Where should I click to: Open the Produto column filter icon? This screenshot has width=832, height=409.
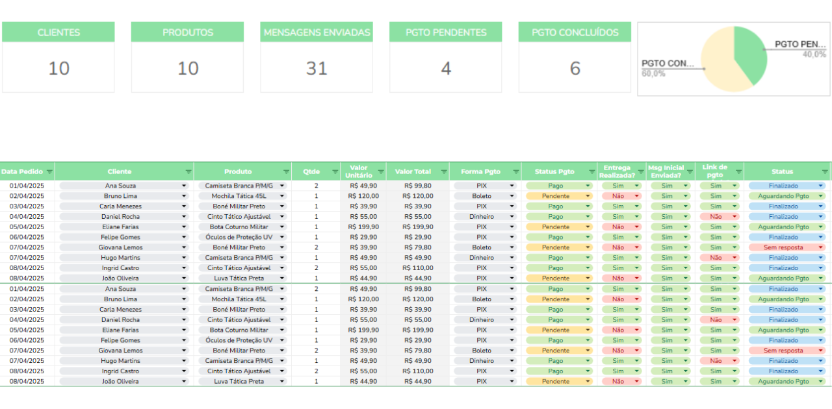tap(286, 172)
